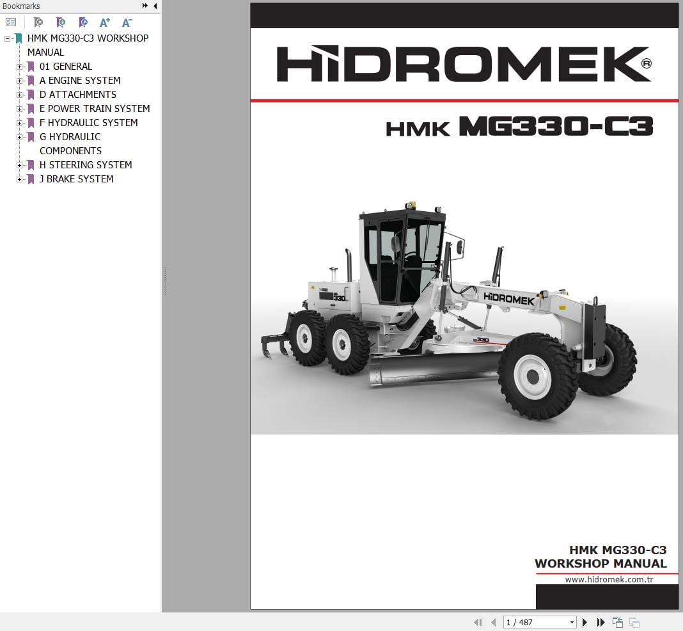Open the bookmarks options checklist icon
Viewport: 683px width, 631px height.
click(11, 22)
